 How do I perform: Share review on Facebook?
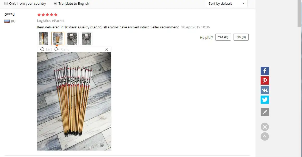coord(265,71)
